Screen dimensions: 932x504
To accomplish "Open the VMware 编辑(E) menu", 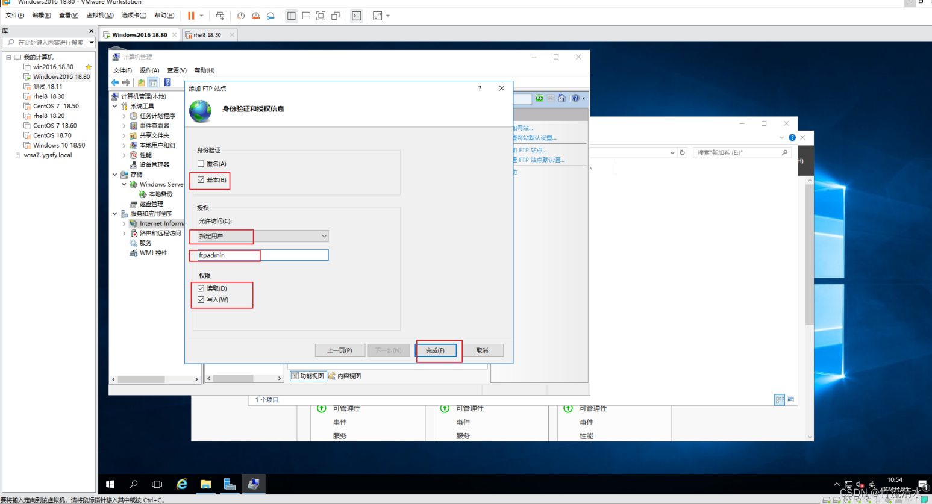I will (x=42, y=16).
